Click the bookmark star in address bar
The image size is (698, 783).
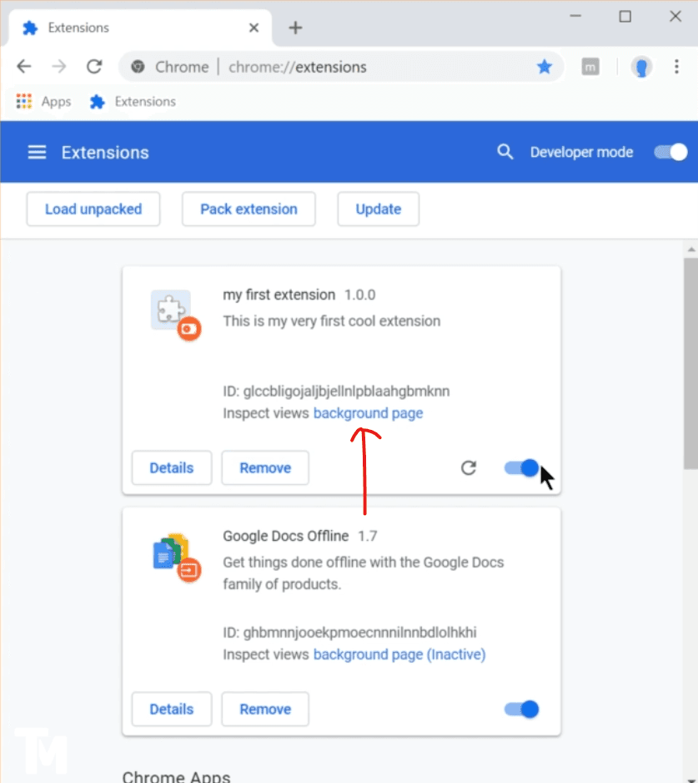(x=545, y=67)
